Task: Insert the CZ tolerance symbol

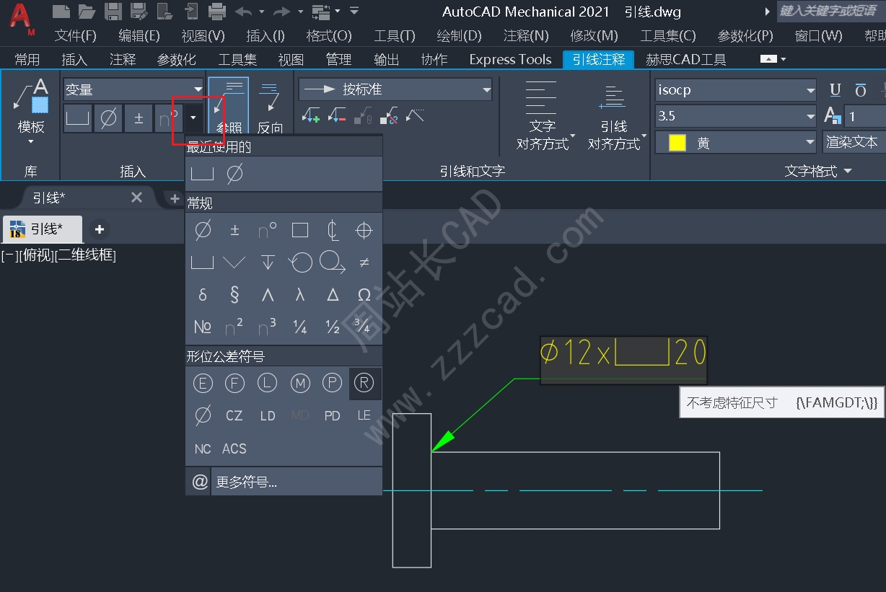Action: coord(234,415)
